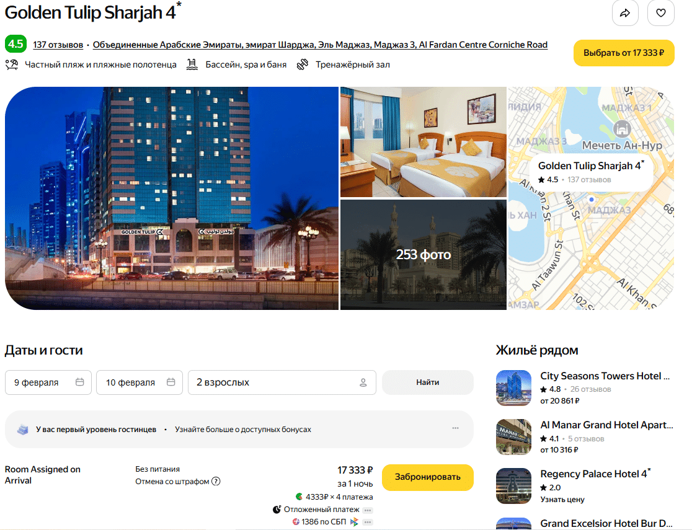Image resolution: width=692 pixels, height=530 pixels.
Task: Expand details of Отложенный платеж option
Action: (x=368, y=510)
